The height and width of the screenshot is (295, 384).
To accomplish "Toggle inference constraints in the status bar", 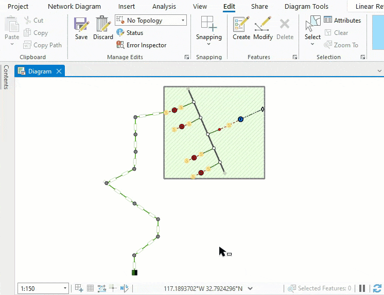I will coord(113,288).
